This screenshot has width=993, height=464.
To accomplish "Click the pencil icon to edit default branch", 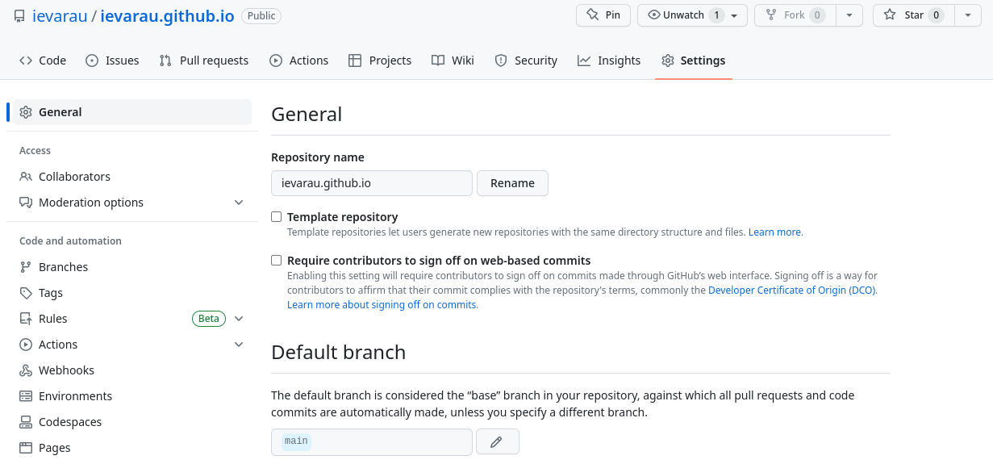I will point(497,441).
